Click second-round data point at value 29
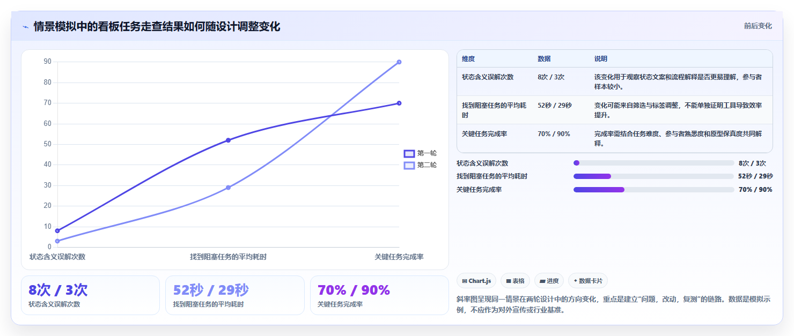 (x=228, y=188)
